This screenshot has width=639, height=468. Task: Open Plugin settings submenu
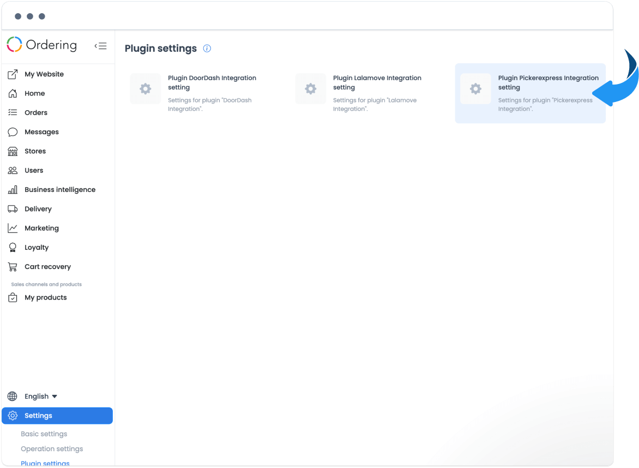point(45,463)
